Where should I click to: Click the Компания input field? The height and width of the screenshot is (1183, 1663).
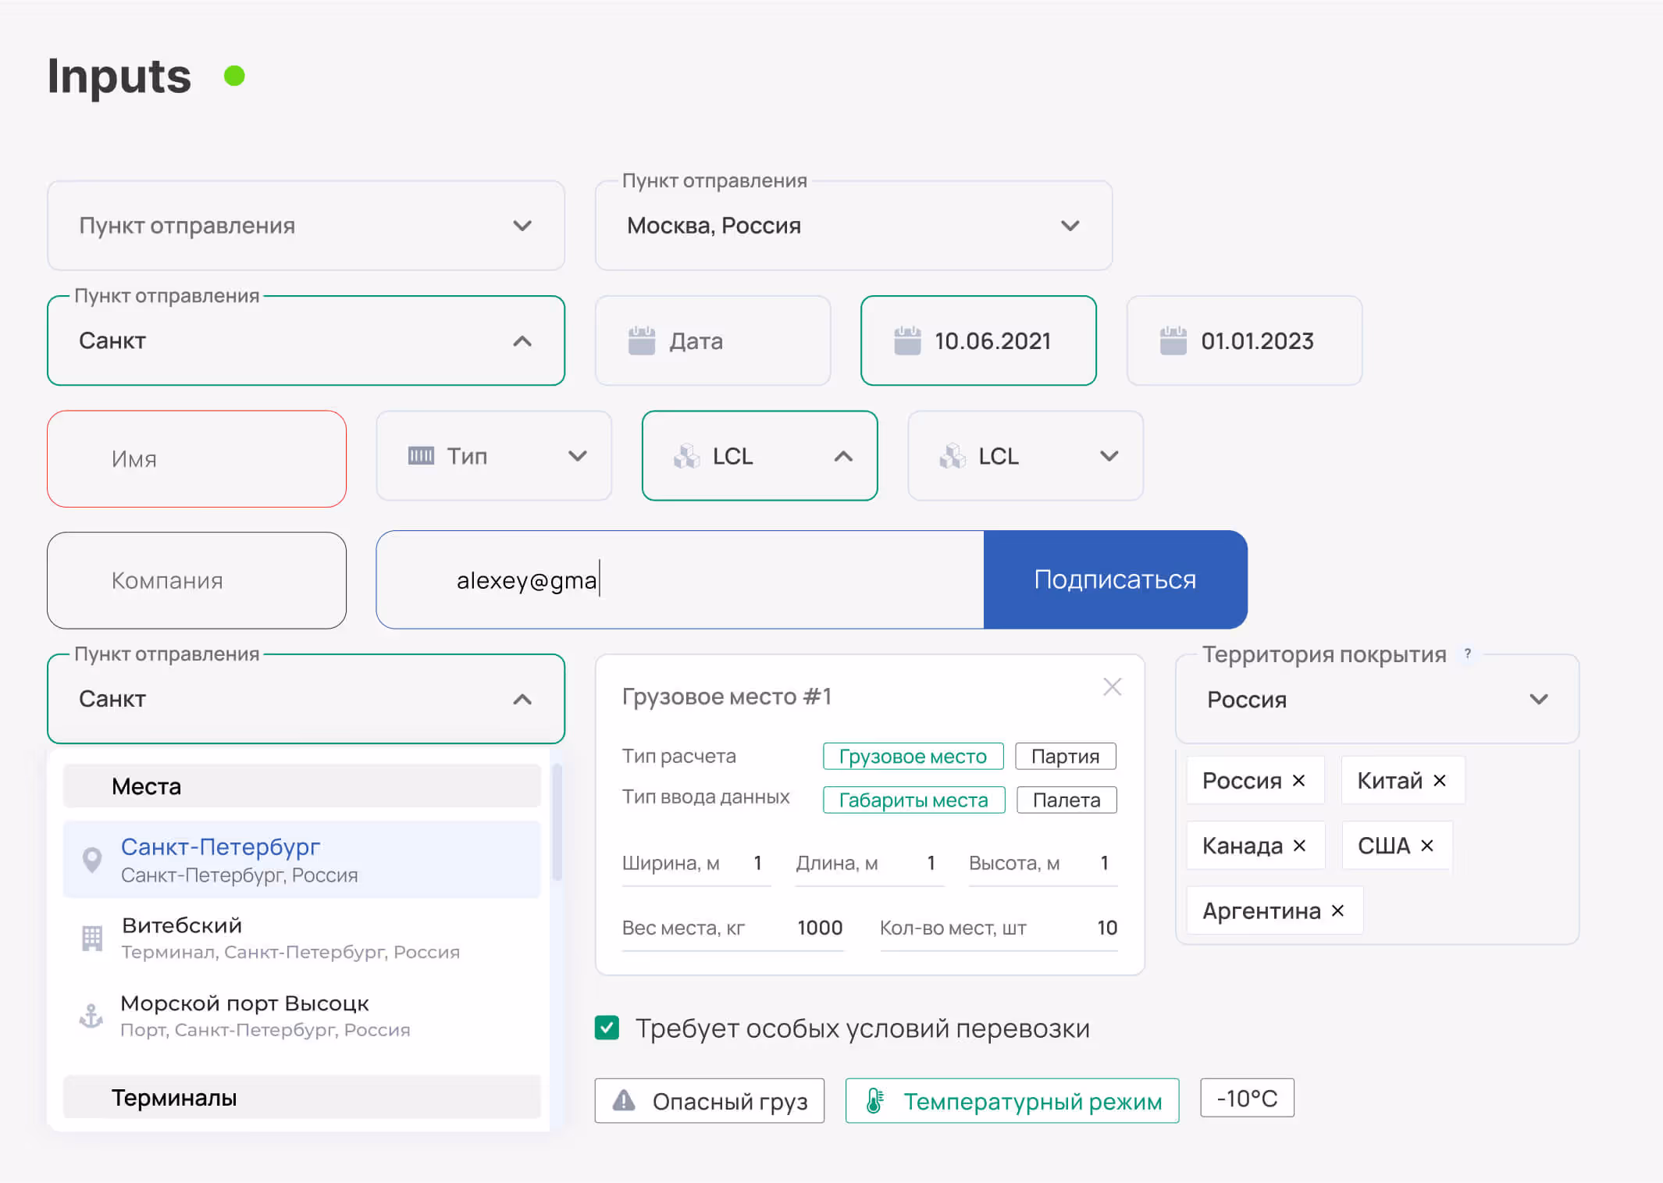pyautogui.click(x=197, y=581)
